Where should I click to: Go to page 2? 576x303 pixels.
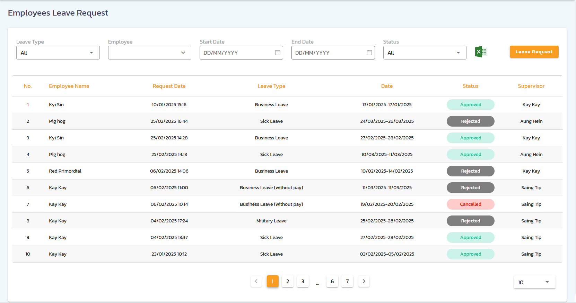coord(288,281)
